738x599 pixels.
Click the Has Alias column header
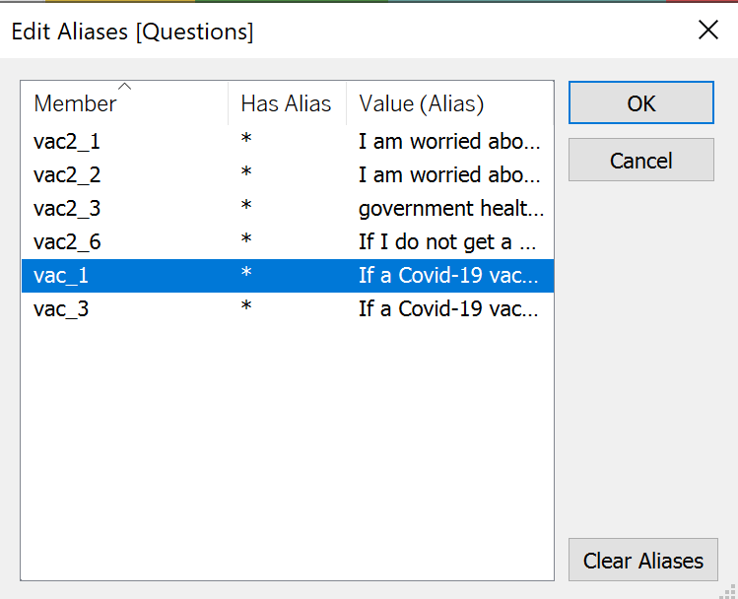(286, 104)
